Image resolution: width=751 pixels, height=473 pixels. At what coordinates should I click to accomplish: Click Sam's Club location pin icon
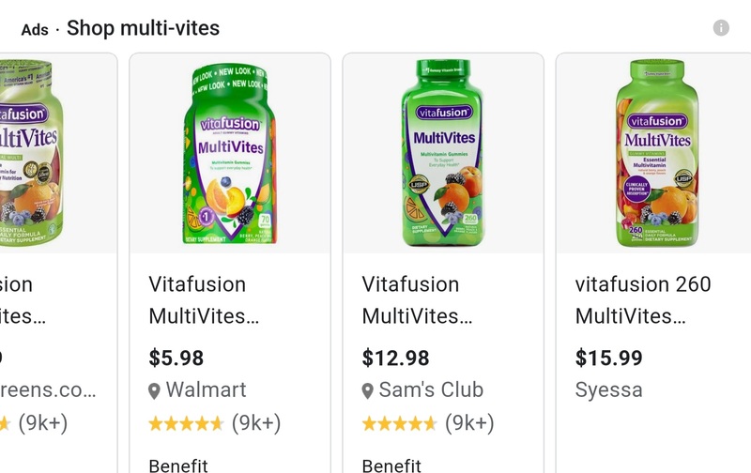coord(367,391)
